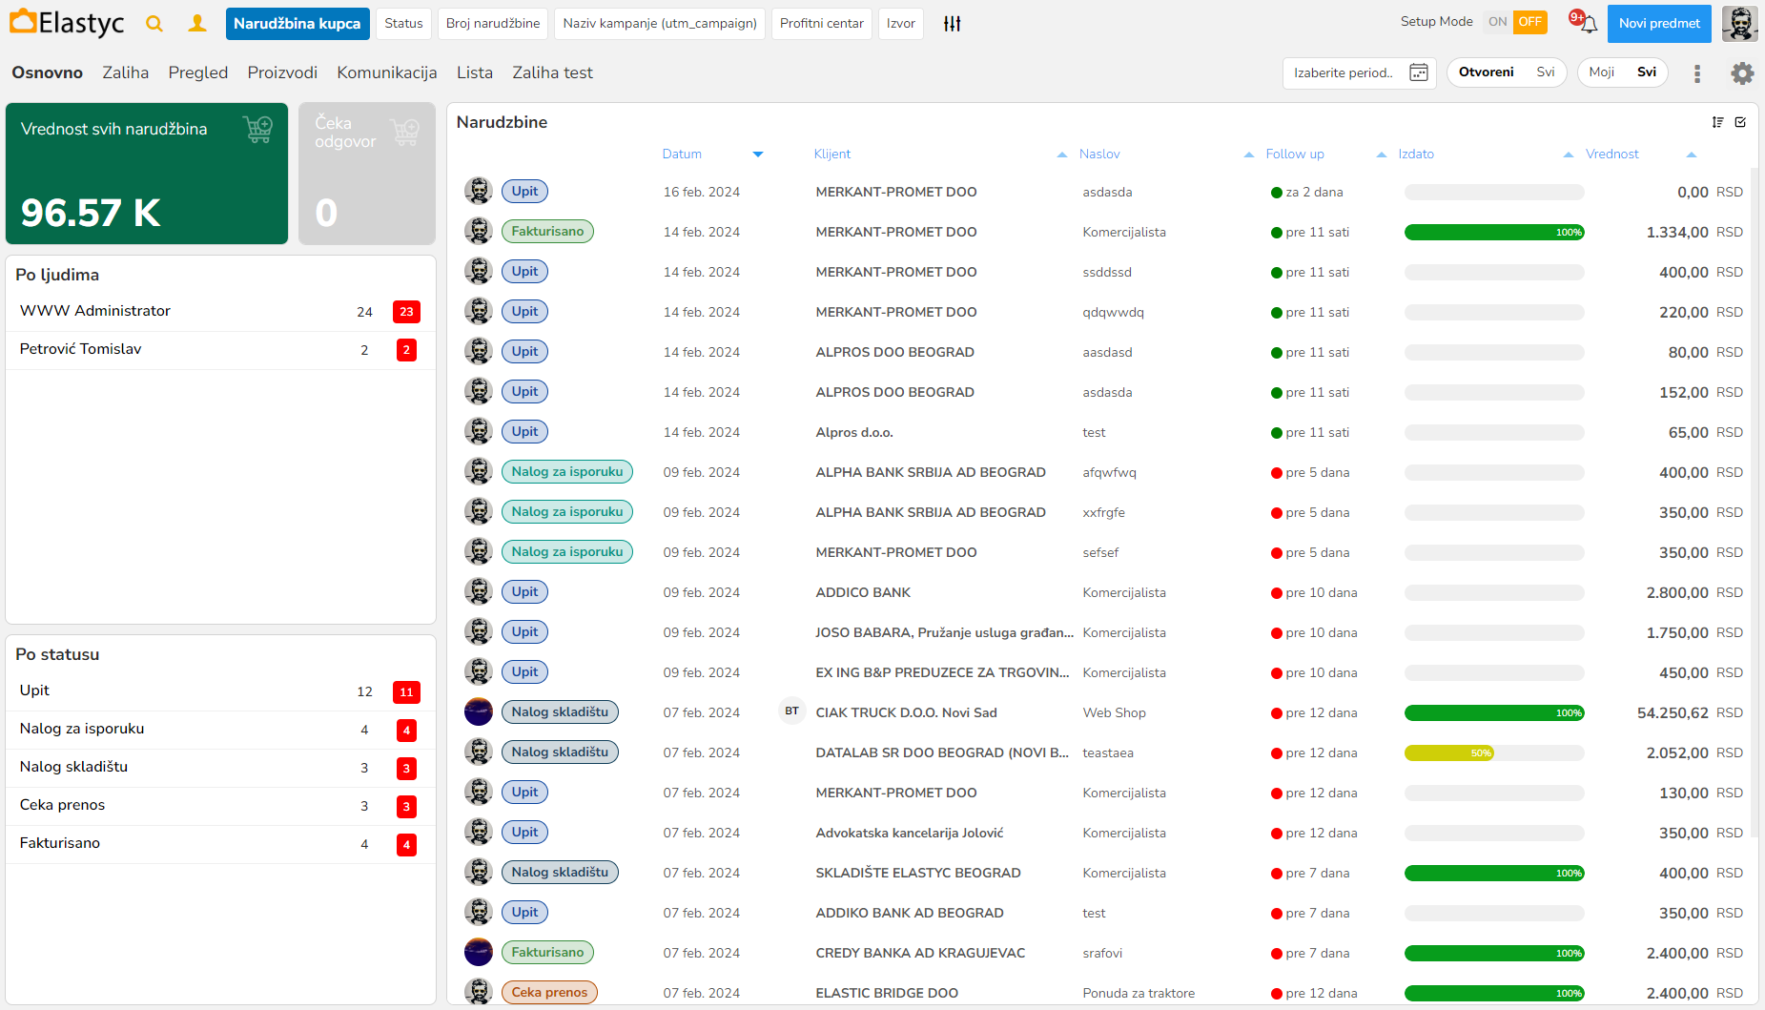Open the notifications bell icon
The width and height of the screenshot is (1765, 1010).
(1588, 25)
